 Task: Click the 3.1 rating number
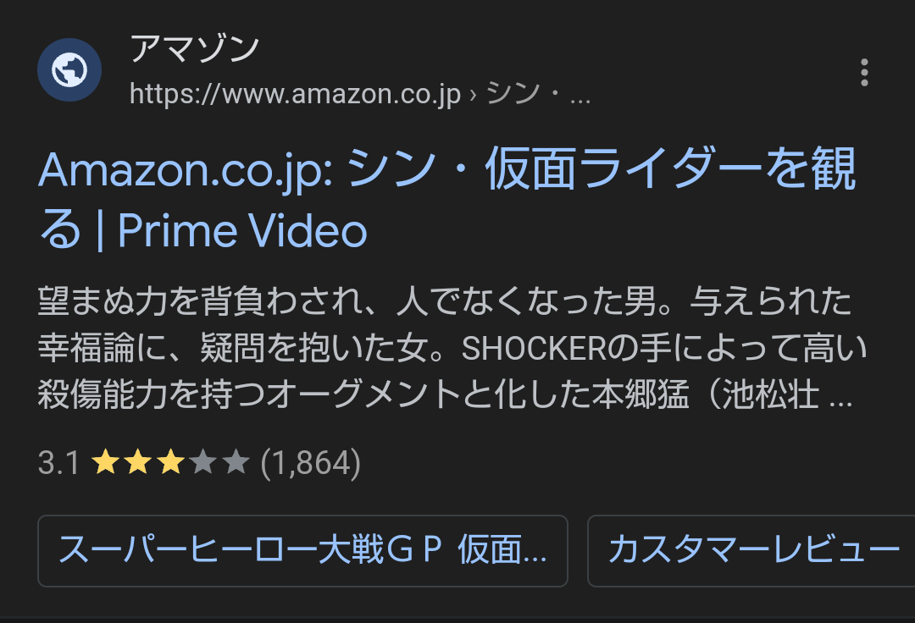[58, 463]
